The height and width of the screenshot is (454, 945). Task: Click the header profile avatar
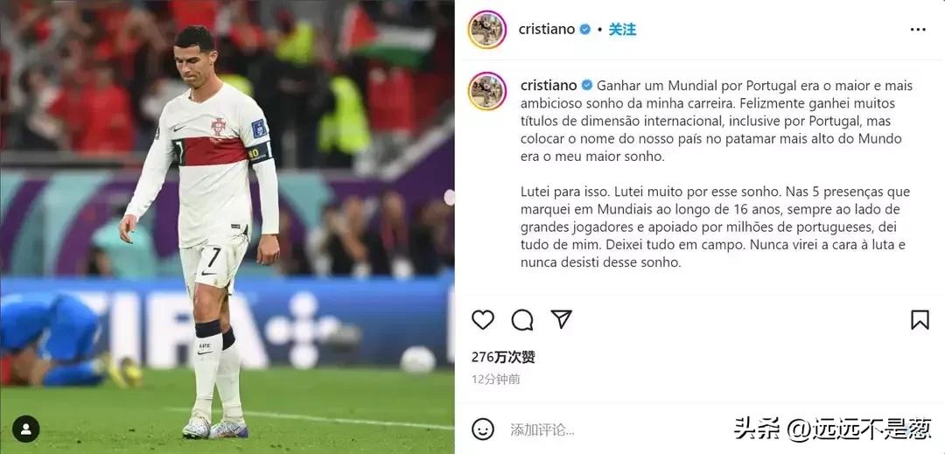(x=487, y=30)
